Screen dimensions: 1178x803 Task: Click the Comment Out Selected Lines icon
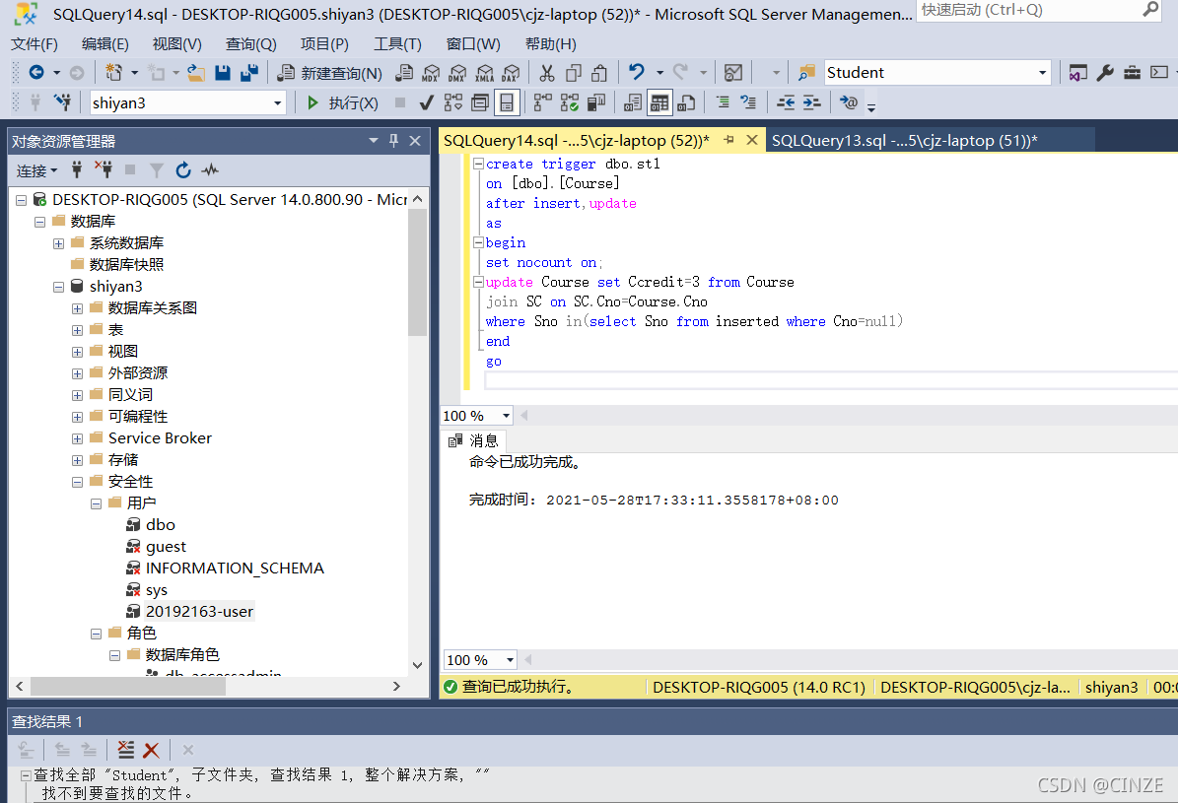click(x=723, y=102)
